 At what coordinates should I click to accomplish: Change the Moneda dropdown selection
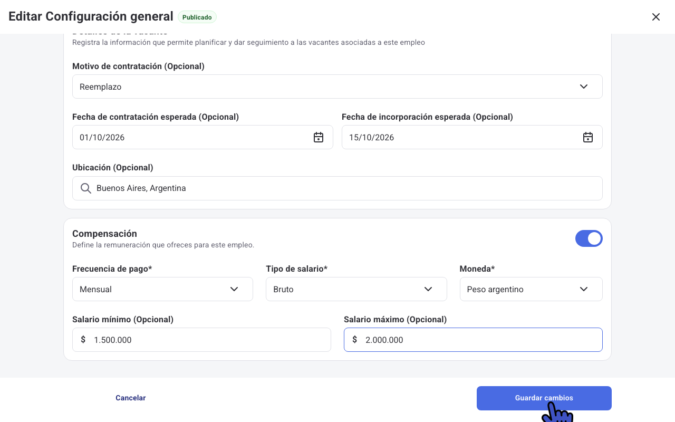531,289
